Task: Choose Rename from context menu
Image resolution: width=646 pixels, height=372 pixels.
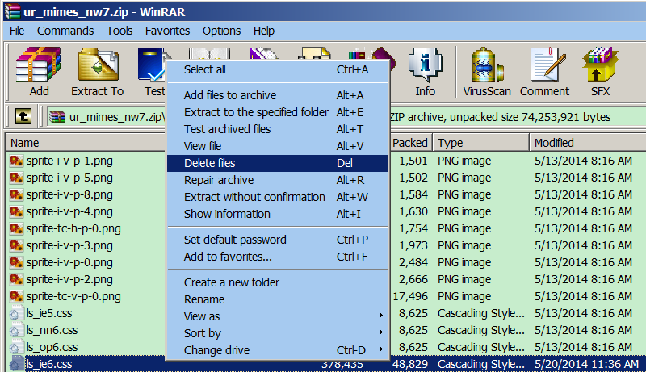Action: (x=278, y=299)
